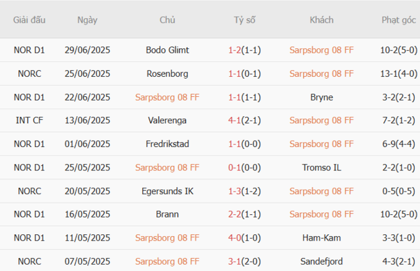Click the Tỷ số column header
Viewport: 420px width, 271px height.
click(x=244, y=20)
